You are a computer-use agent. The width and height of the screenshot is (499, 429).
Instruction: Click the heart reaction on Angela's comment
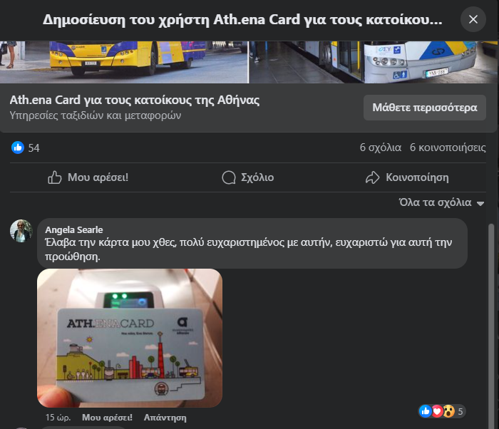(x=437, y=411)
